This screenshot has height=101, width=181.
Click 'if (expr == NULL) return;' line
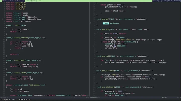coord(113,34)
